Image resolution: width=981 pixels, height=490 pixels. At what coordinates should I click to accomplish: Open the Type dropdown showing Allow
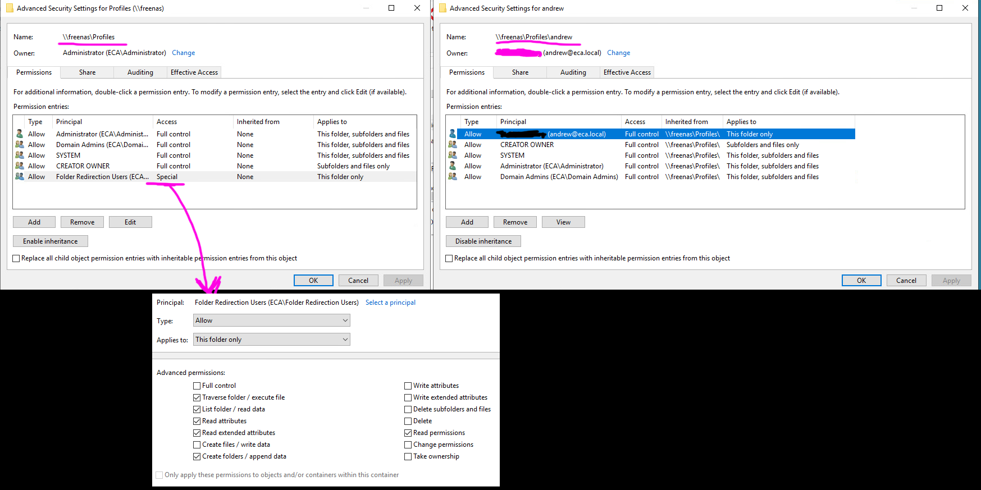tap(272, 320)
